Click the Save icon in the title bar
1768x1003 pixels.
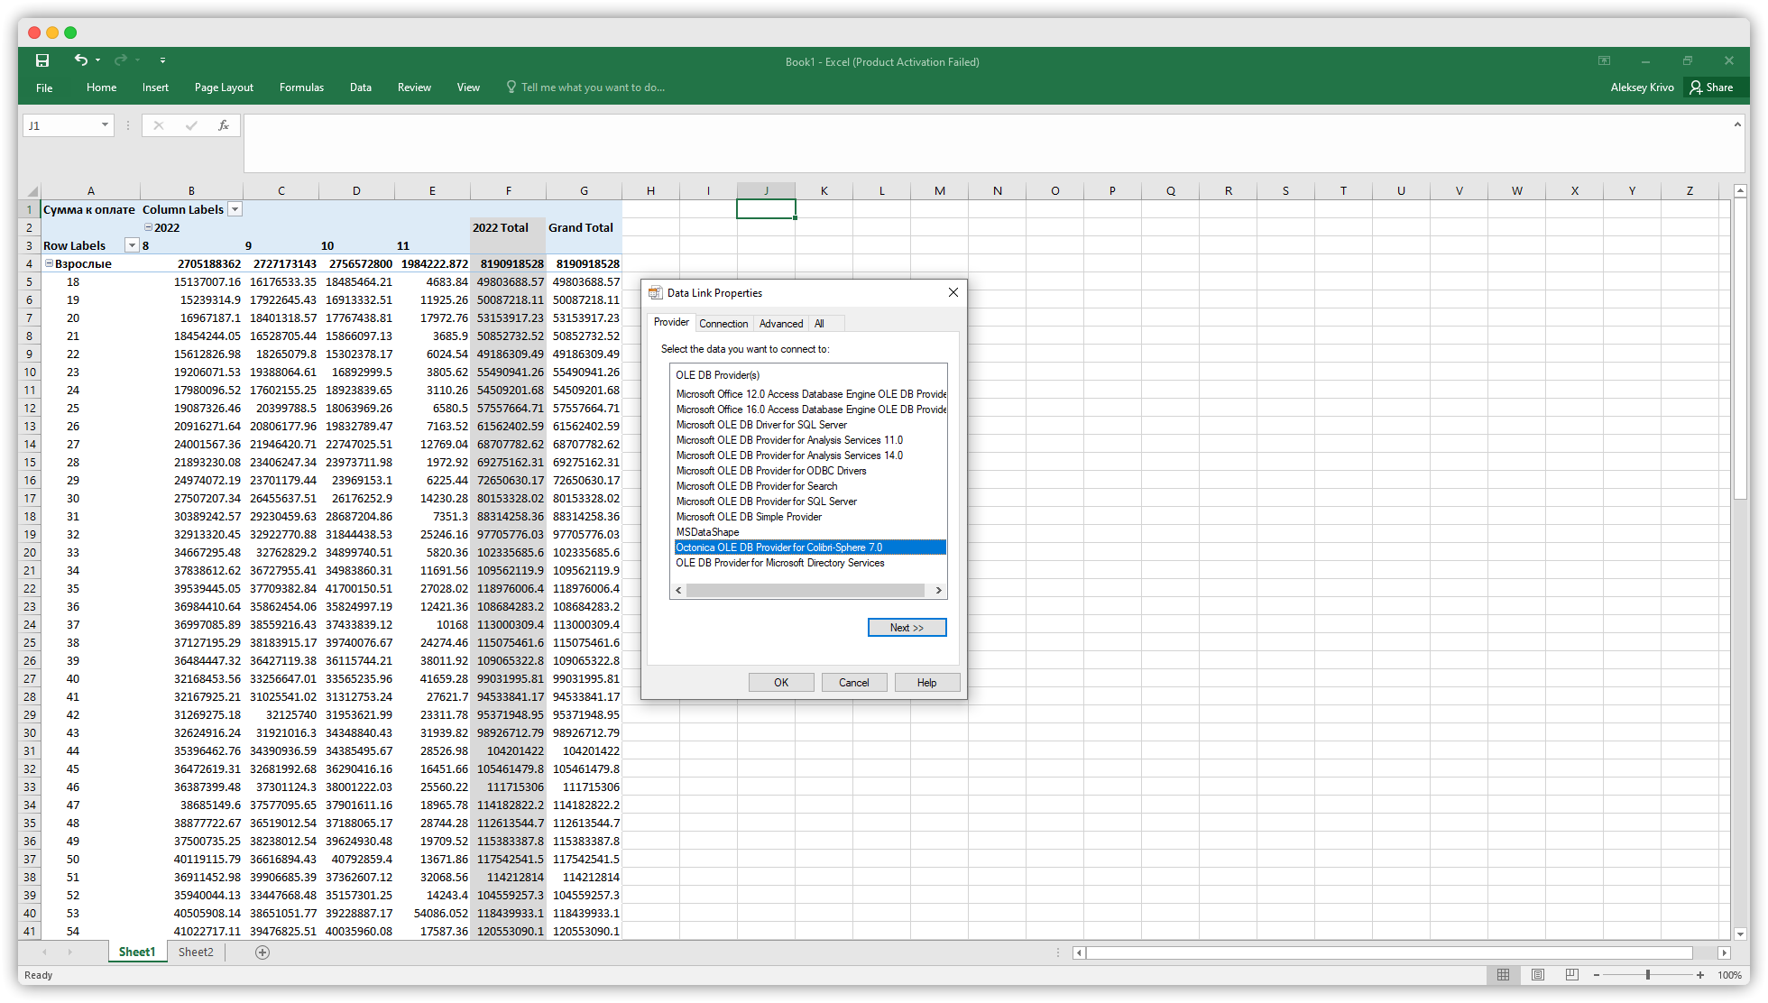[x=42, y=60]
